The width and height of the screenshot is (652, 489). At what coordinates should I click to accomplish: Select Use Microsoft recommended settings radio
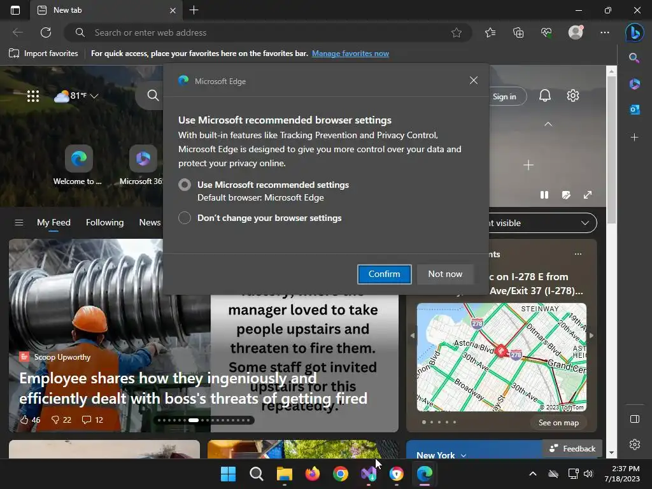click(x=184, y=185)
